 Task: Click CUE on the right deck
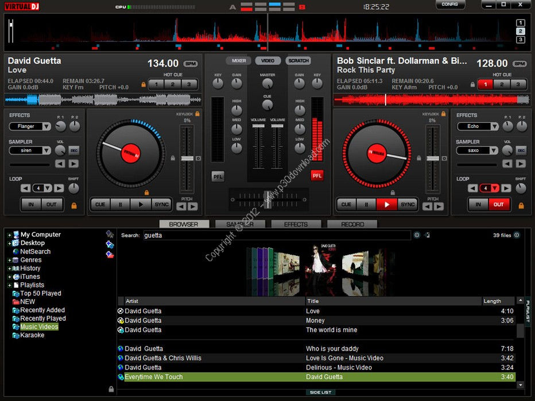(x=346, y=205)
